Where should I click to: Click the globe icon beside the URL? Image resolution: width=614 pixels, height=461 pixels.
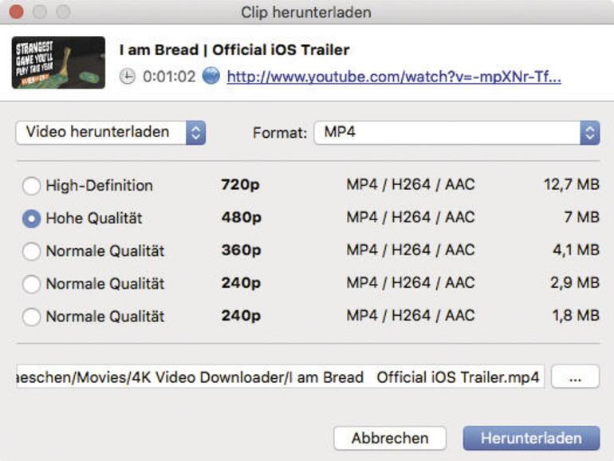211,77
